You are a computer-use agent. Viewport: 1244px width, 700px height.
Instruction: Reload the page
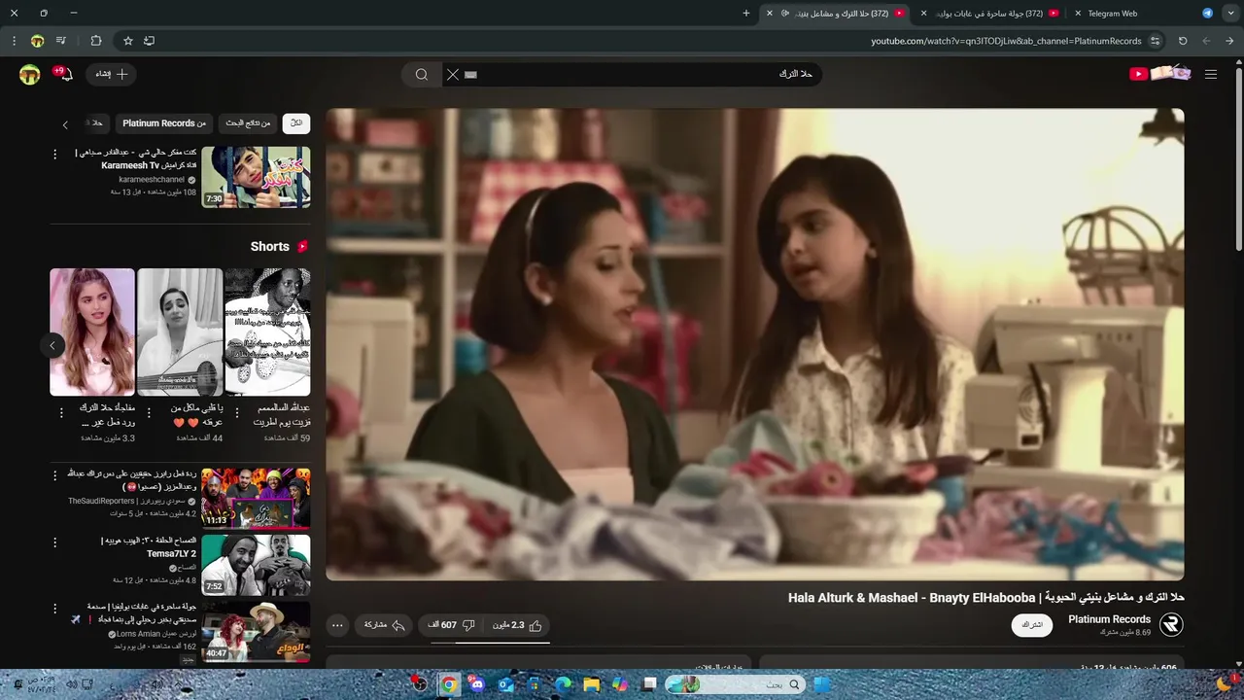[x=1183, y=41]
